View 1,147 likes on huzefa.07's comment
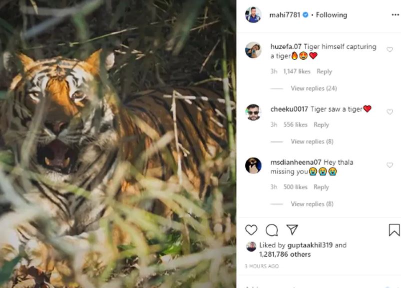 297,71
